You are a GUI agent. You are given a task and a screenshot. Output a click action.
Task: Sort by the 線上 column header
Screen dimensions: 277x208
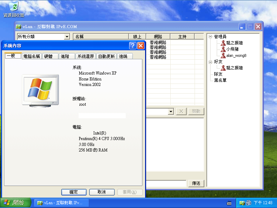point(137,37)
